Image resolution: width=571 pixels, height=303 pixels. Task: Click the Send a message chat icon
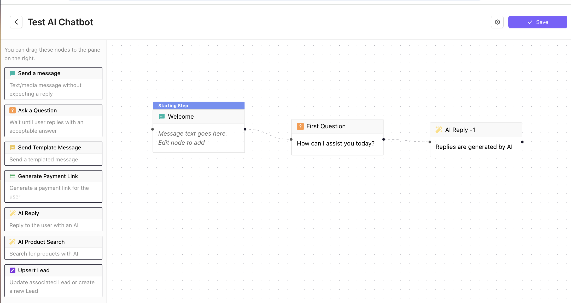click(12, 73)
